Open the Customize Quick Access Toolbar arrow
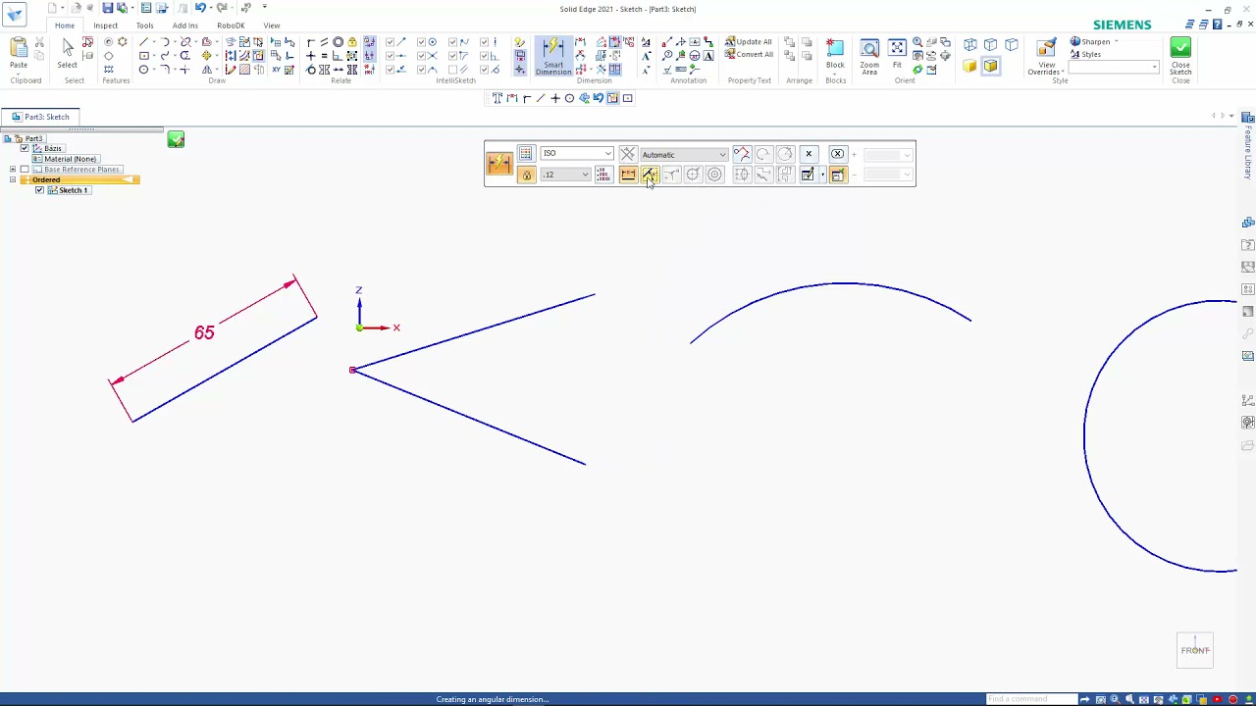1256x706 pixels. (265, 8)
